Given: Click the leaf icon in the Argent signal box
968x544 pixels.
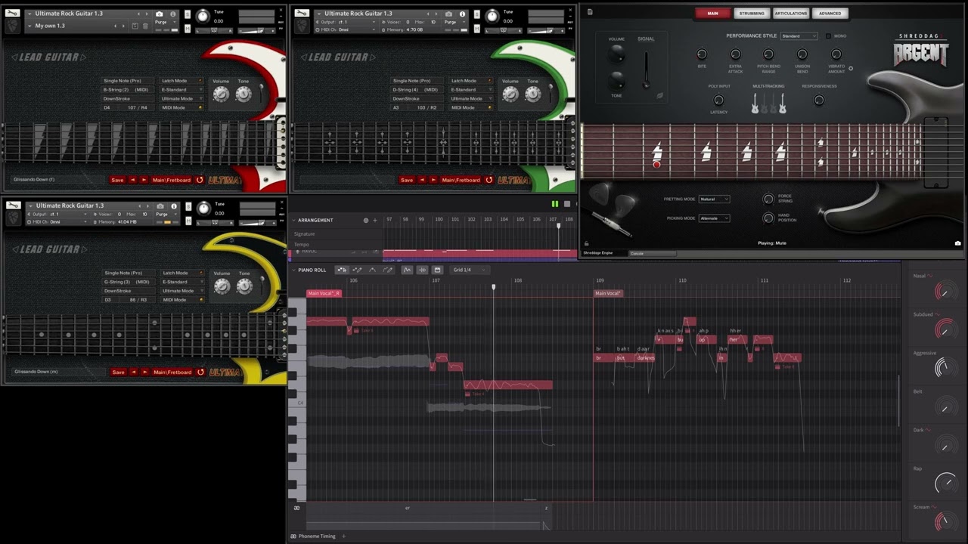Looking at the screenshot, I should click(659, 96).
